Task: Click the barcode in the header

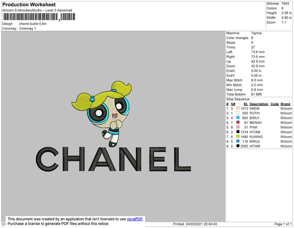Action: 39,17
